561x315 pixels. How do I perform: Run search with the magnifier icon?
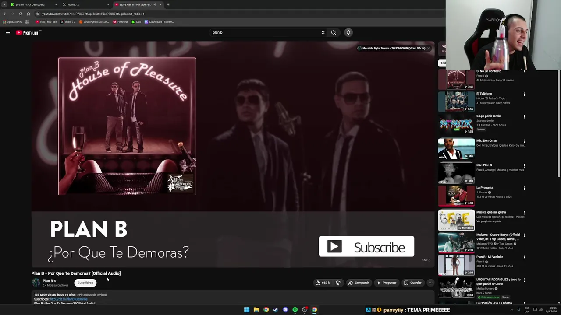334,32
